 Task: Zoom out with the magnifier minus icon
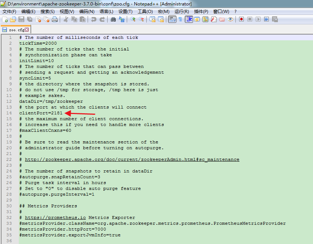(141, 19)
